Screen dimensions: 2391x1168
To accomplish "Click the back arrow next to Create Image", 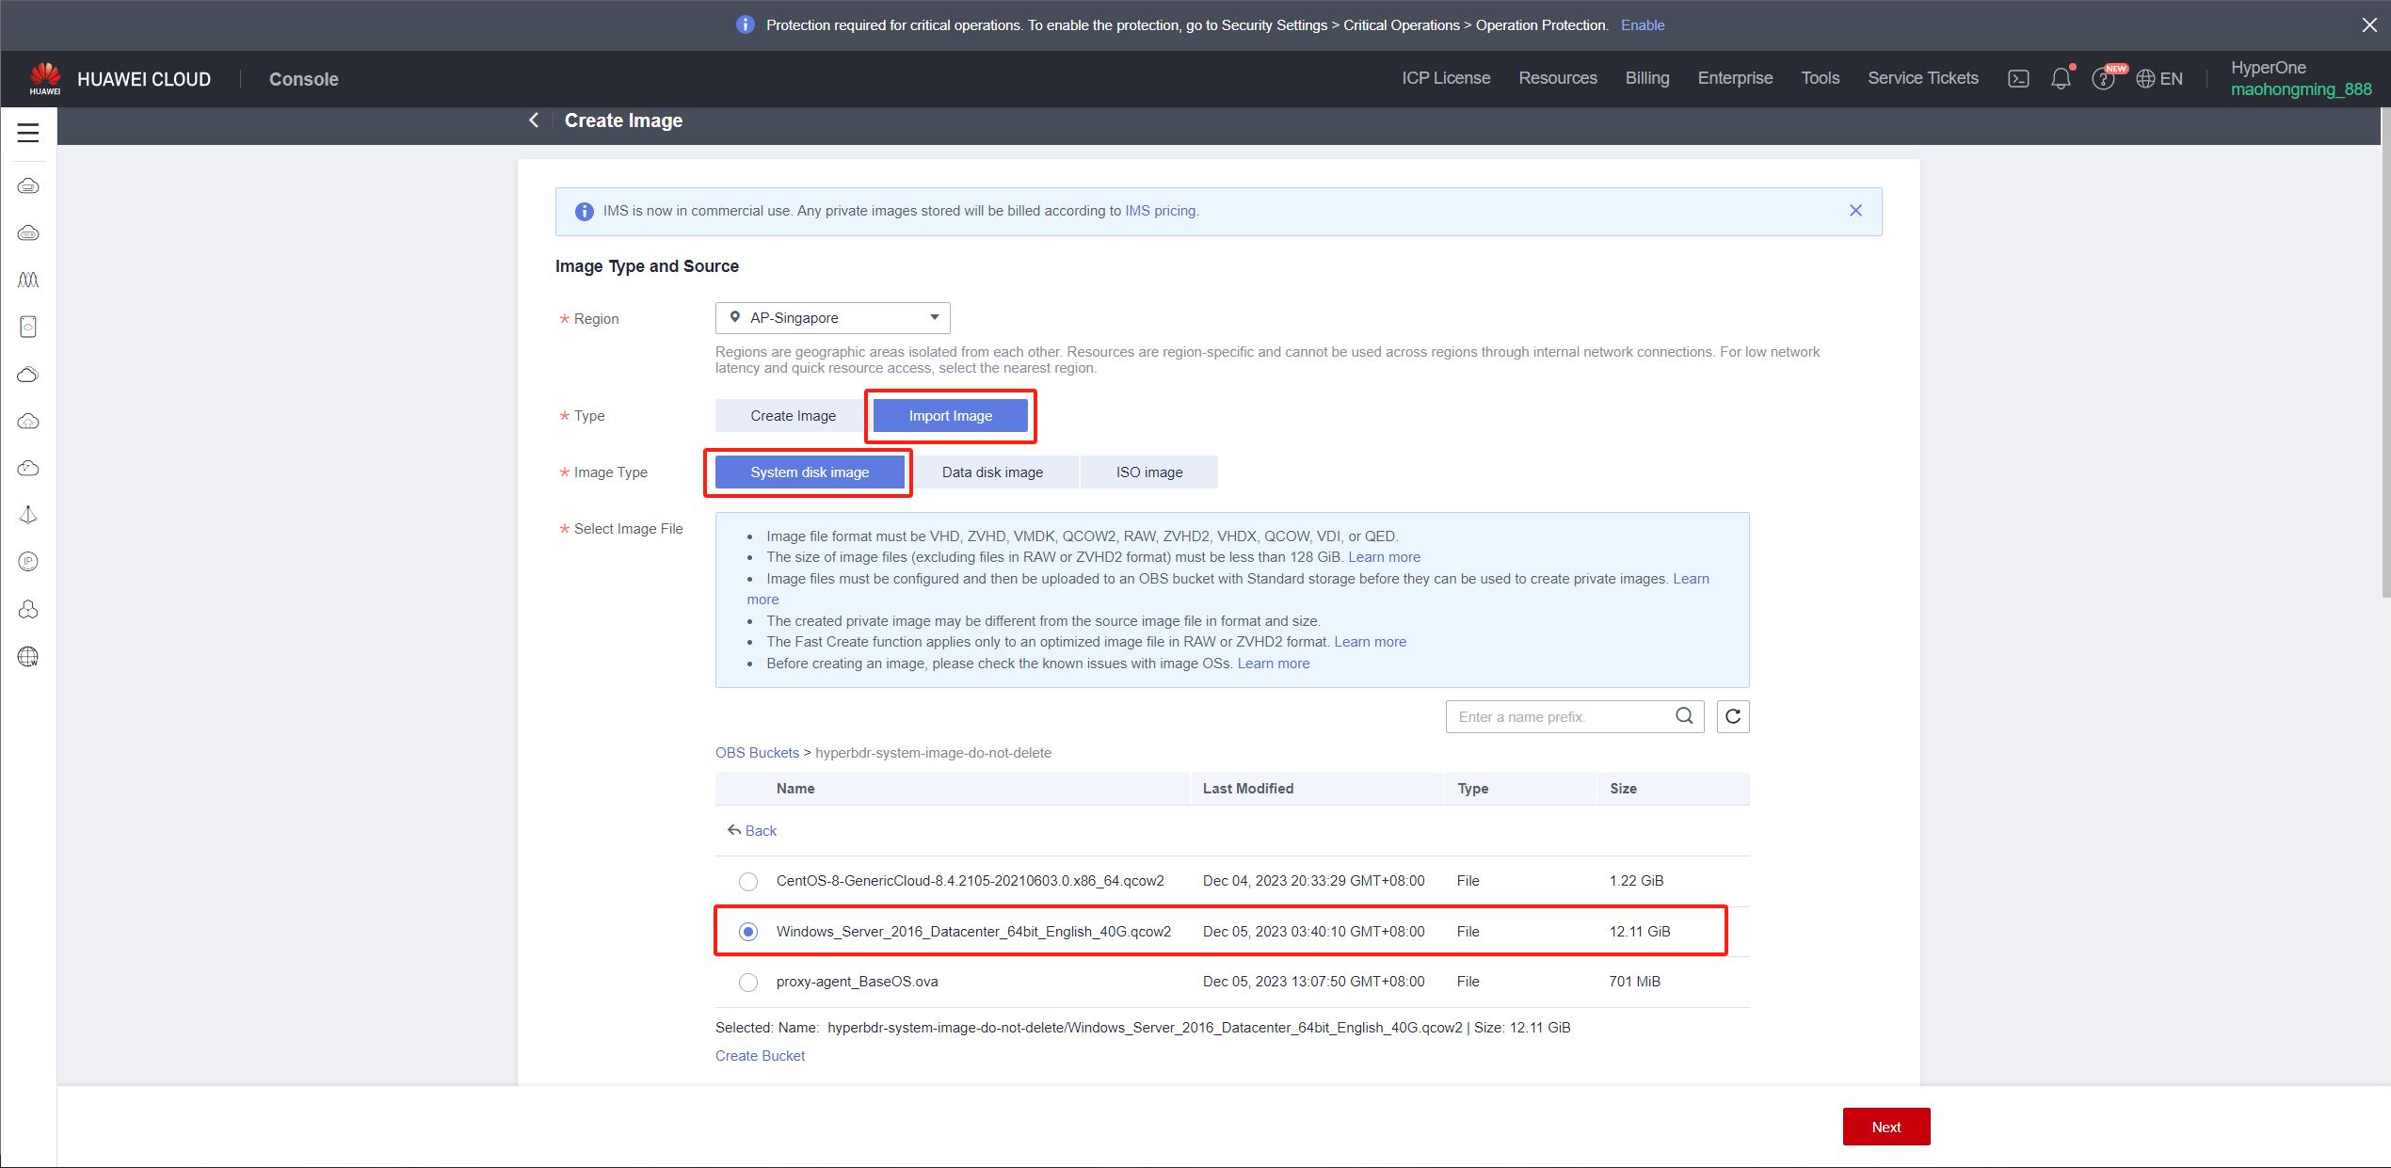I will click(x=534, y=120).
